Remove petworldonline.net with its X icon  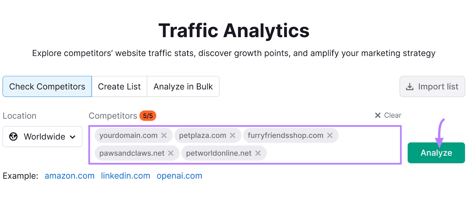(x=258, y=153)
